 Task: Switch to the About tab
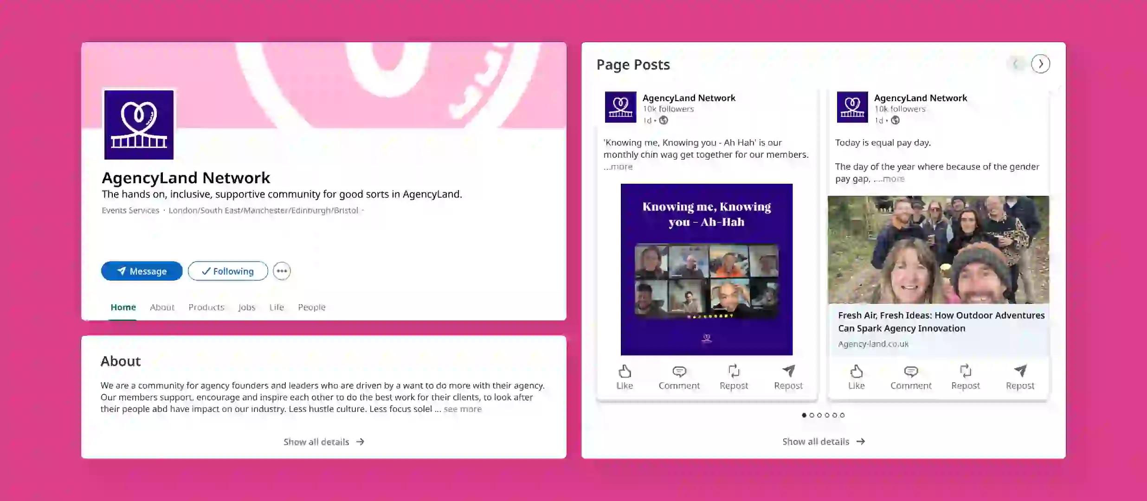(162, 307)
